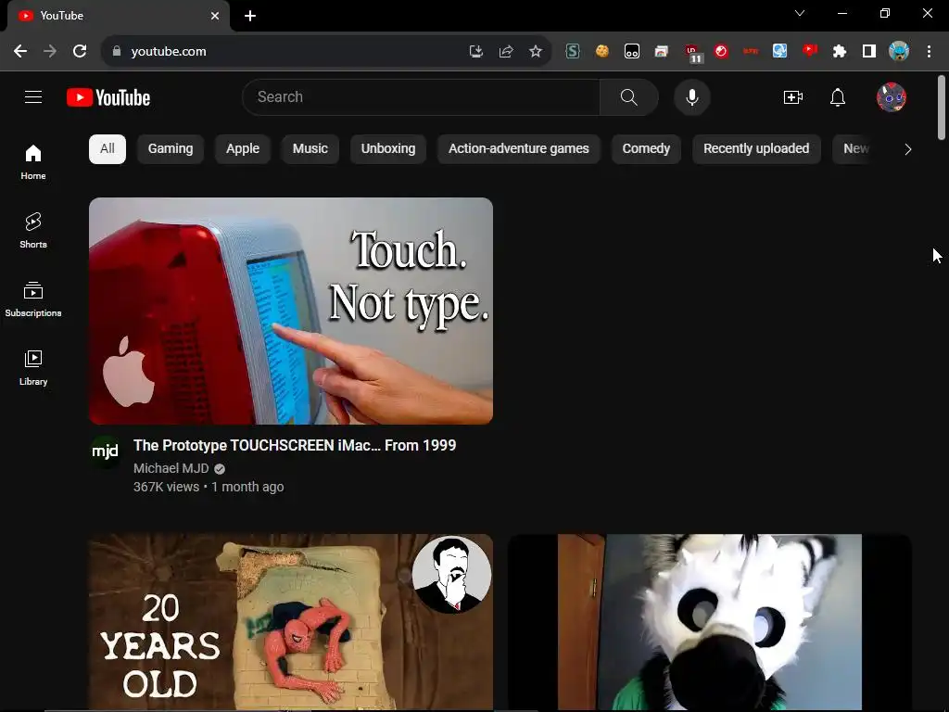Go back with browser back arrow

pyautogui.click(x=20, y=52)
